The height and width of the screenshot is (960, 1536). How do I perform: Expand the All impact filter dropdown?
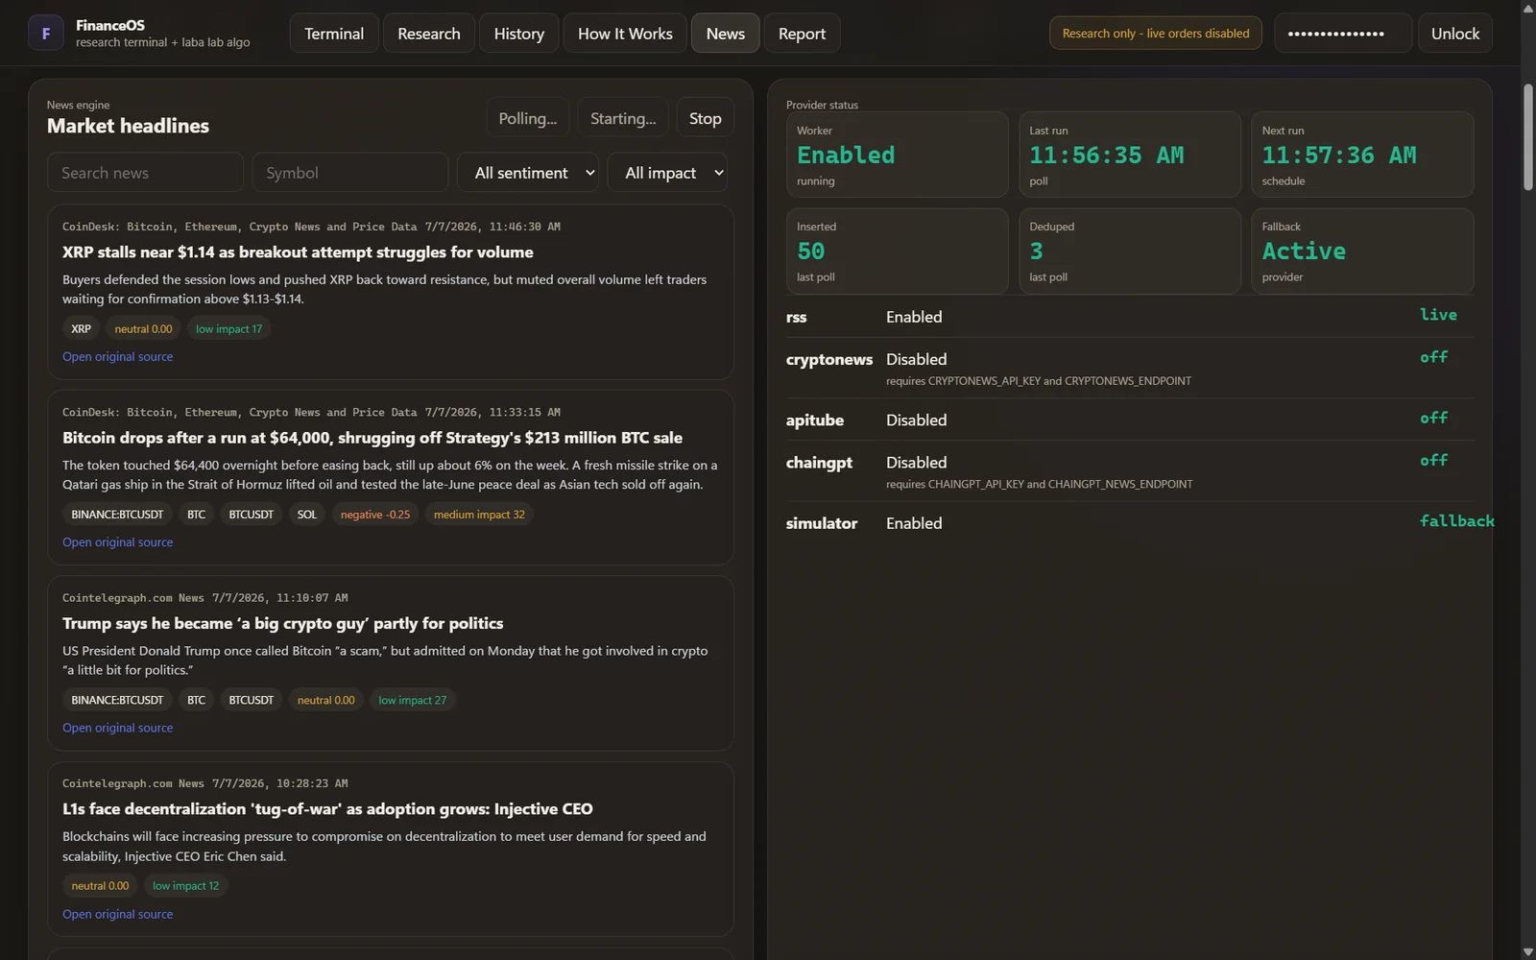[x=667, y=173]
